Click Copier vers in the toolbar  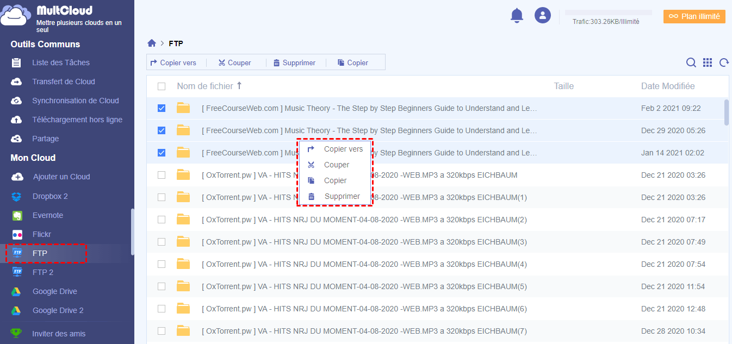click(173, 62)
